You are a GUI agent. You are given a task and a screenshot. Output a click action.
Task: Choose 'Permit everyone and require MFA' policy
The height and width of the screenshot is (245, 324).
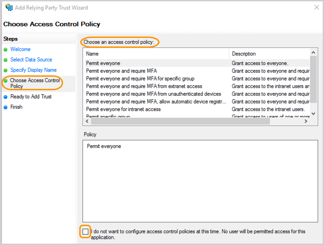pos(121,71)
